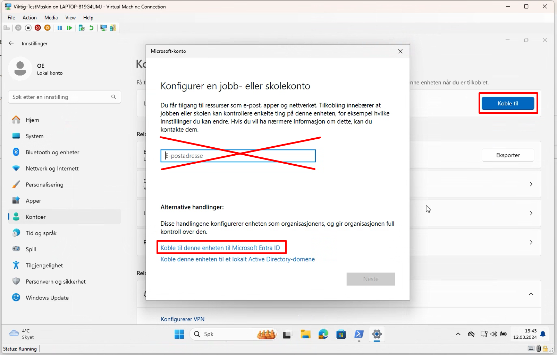Click the lokalt Active Directory-domene link
The image size is (557, 355).
coord(237,259)
